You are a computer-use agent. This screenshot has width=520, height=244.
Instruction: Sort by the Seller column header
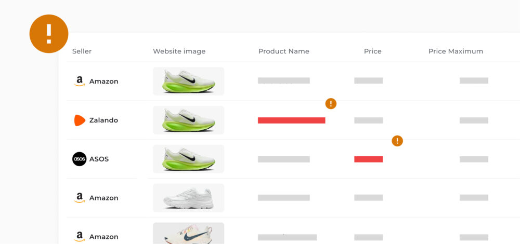pos(82,51)
